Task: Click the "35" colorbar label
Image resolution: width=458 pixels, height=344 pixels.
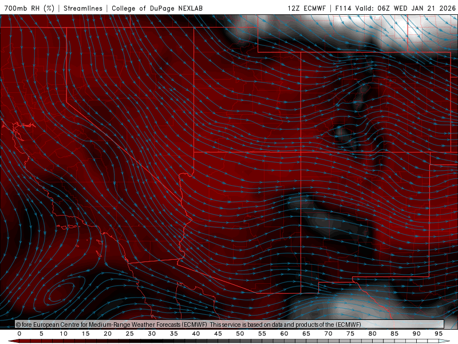Action: [174, 334]
